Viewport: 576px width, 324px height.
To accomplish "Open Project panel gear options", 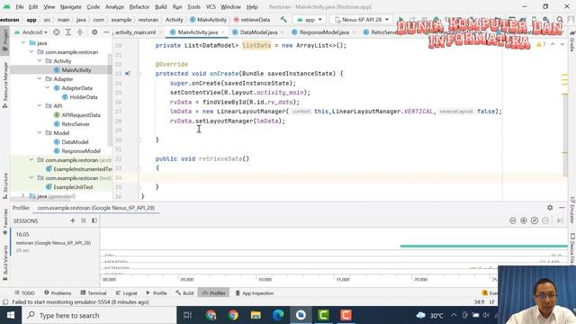I will pos(94,32).
